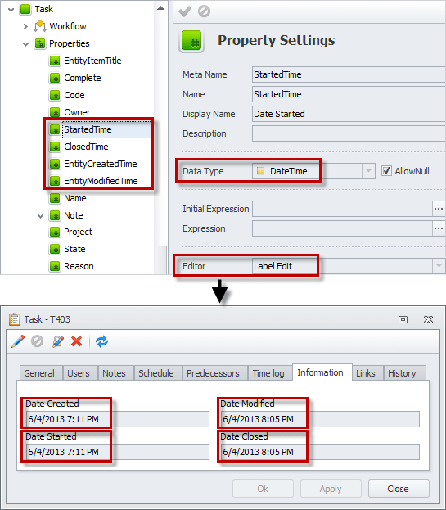Open the Initial Expression ellipsis editor

click(x=439, y=209)
